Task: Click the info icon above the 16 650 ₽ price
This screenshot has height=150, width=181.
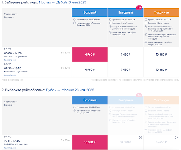Action: (x=176, y=138)
